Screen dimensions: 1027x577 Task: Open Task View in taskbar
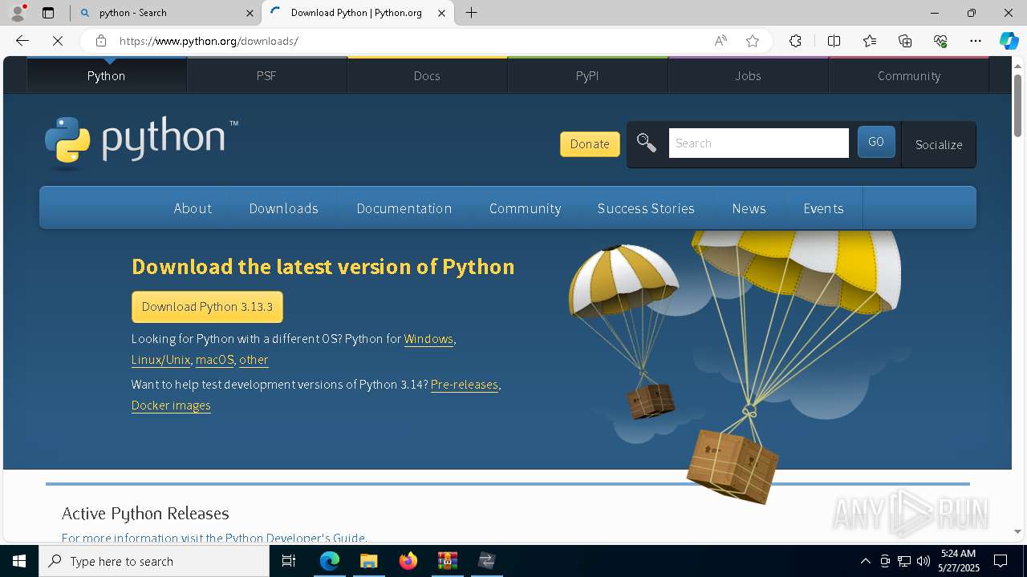click(289, 561)
